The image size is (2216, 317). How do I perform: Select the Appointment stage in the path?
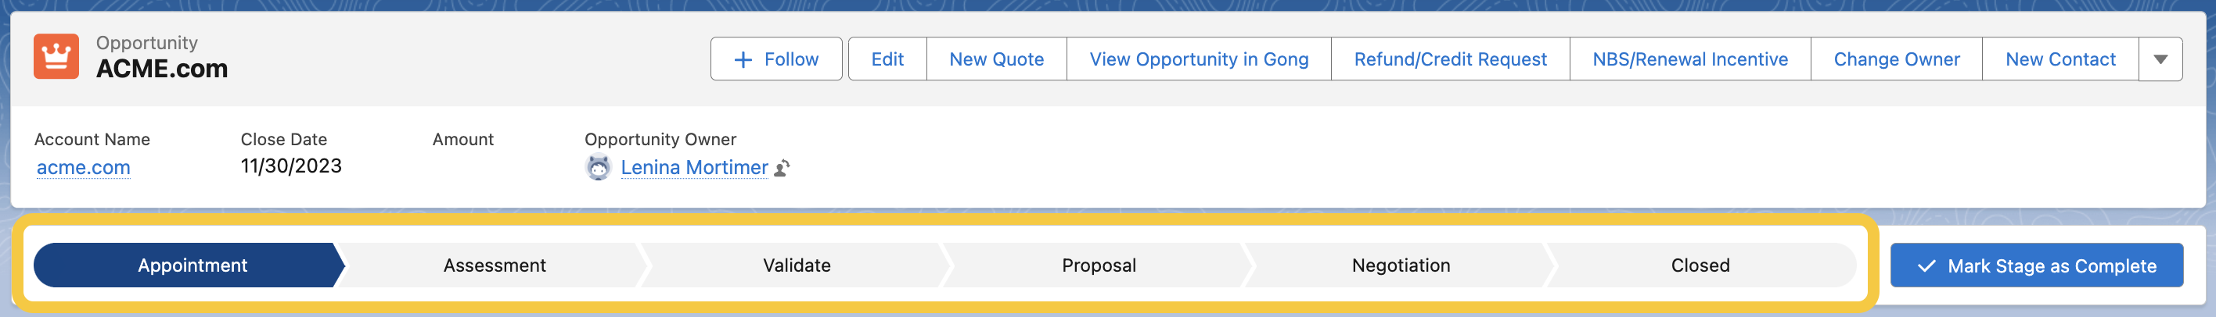point(192,265)
